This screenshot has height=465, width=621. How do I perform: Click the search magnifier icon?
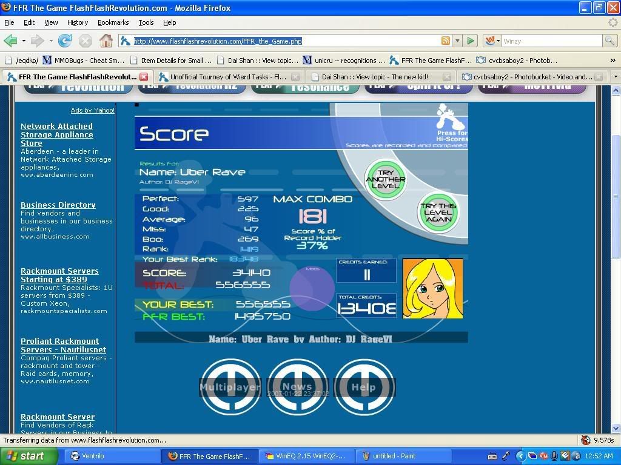(609, 41)
